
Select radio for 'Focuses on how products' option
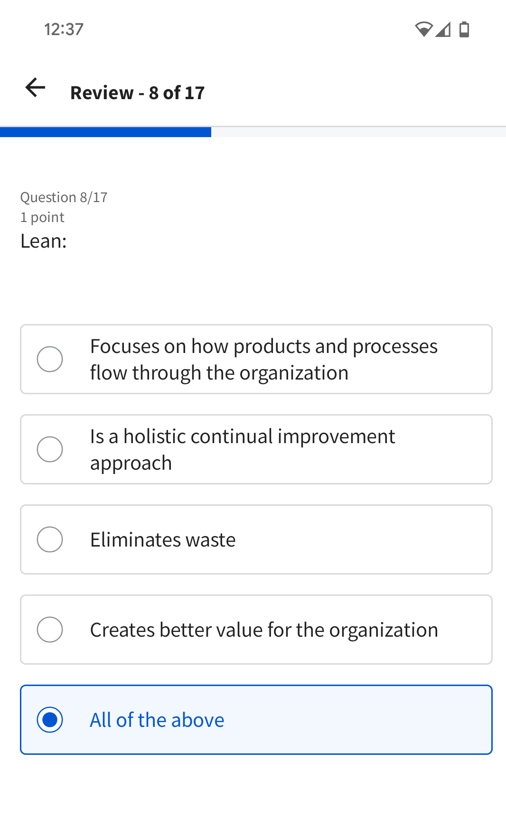[x=50, y=359]
